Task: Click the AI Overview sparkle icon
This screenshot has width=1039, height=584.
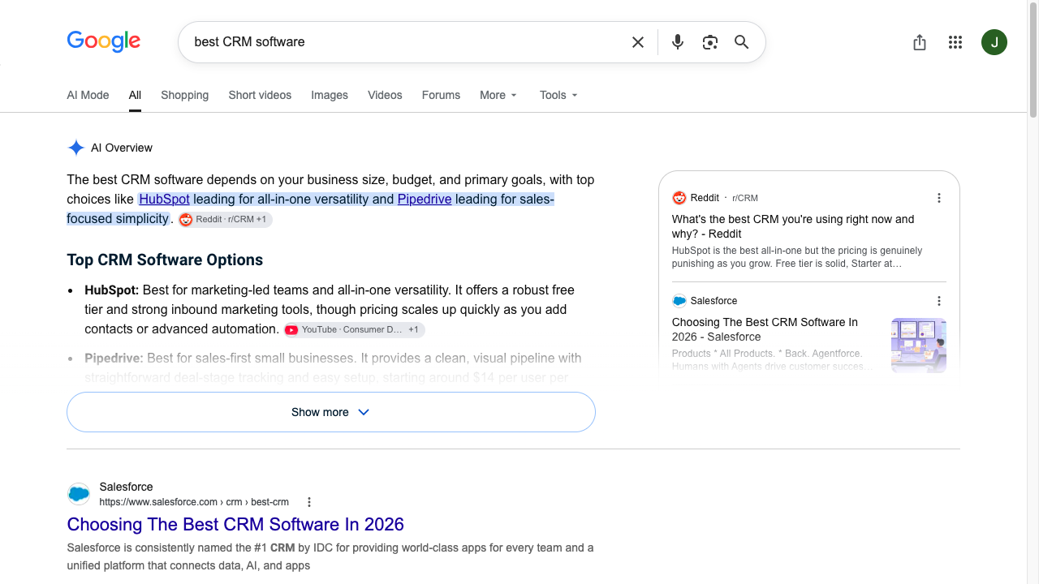Action: pos(75,148)
